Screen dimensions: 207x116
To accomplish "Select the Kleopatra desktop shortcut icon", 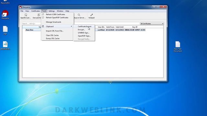I will [5, 15].
